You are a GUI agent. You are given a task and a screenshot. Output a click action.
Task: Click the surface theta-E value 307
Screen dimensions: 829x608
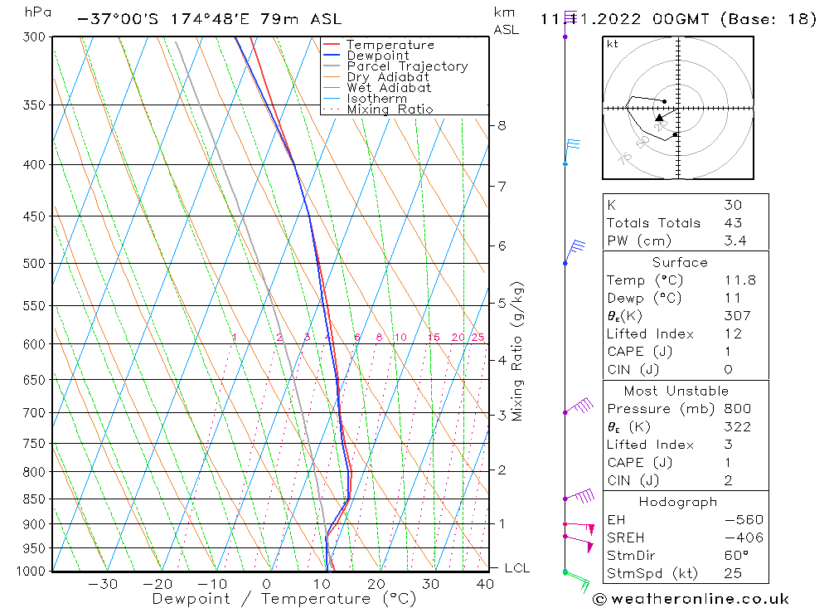point(738,316)
